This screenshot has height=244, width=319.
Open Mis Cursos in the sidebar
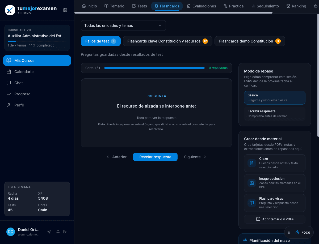37,61
